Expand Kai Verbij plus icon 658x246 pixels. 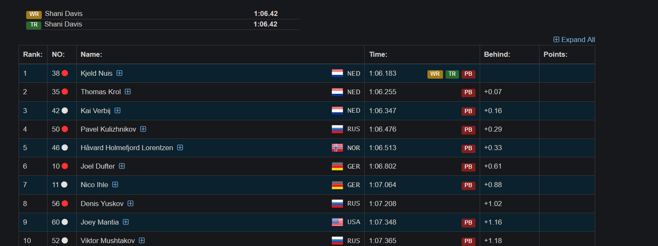click(x=118, y=110)
